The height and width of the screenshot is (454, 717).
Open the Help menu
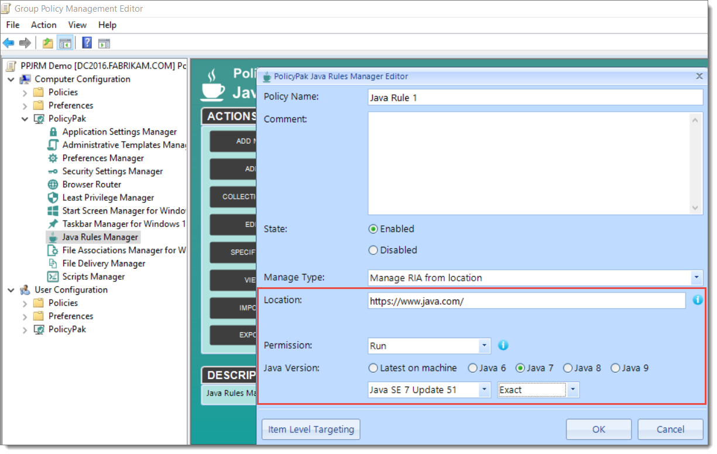tap(107, 25)
